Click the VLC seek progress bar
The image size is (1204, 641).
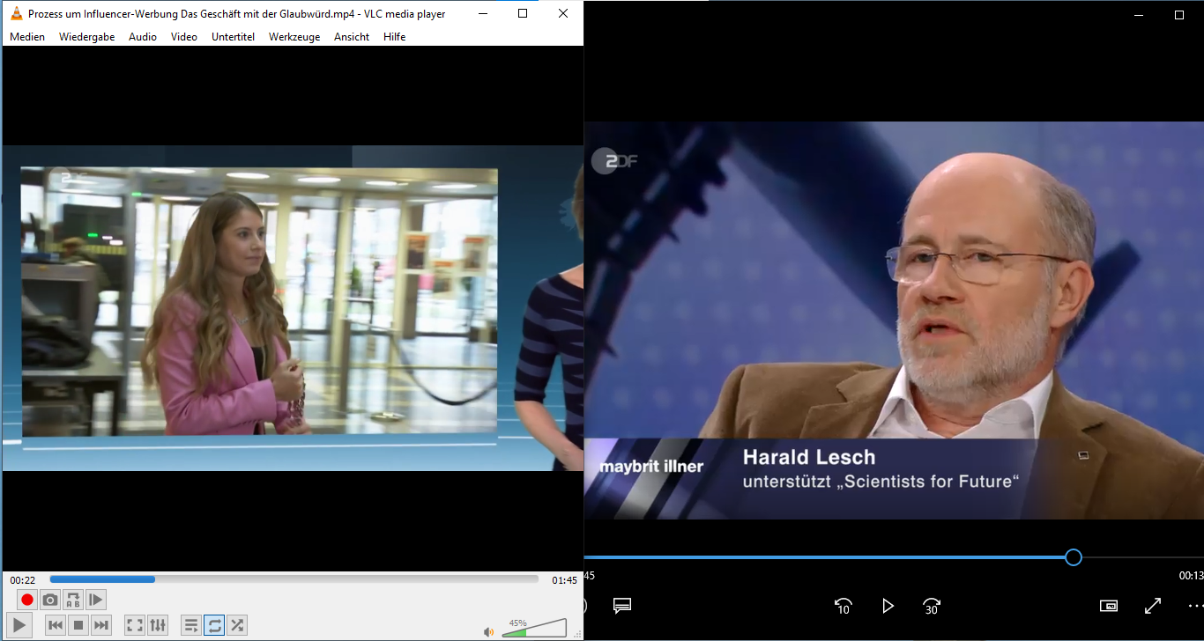point(294,579)
